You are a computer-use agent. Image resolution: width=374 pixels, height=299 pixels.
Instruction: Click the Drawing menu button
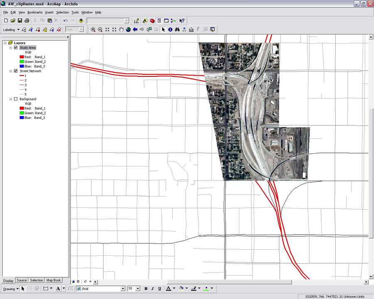click(x=11, y=289)
